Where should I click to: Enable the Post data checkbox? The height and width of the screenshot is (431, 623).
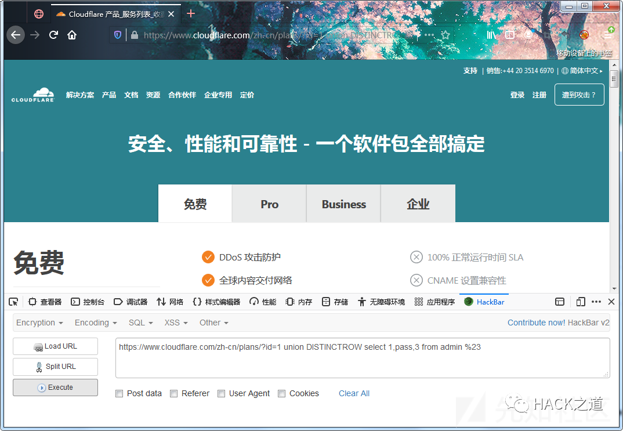point(119,394)
